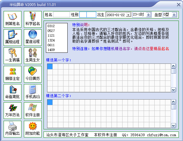
Task: Open the 万年历法 perpetual calendar
Action: [13, 111]
